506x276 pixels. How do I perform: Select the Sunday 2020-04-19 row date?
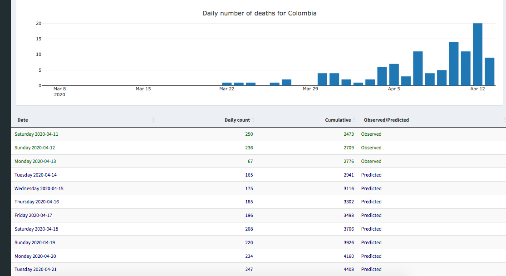(35, 242)
